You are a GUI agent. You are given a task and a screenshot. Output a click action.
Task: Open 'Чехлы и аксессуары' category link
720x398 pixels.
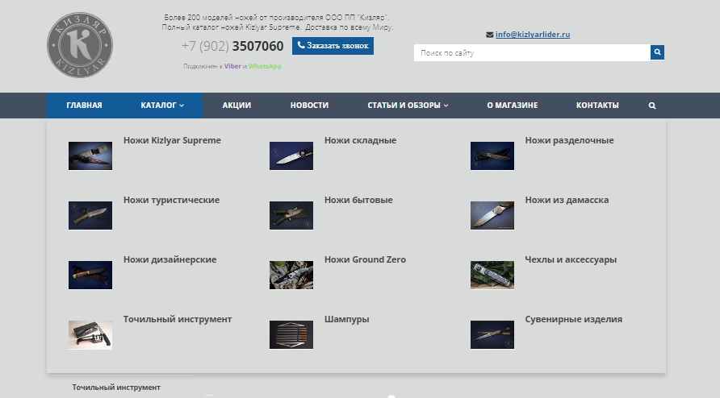point(571,259)
